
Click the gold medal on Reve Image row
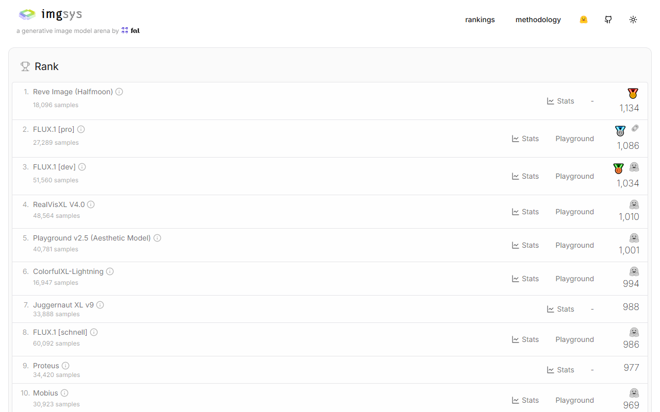633,93
